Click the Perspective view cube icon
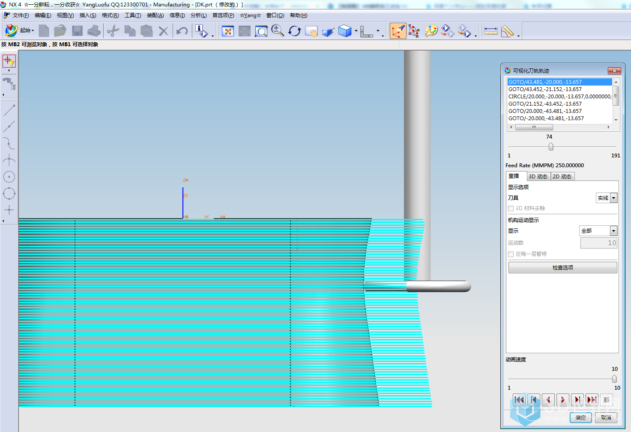This screenshot has height=432, width=631. 328,32
